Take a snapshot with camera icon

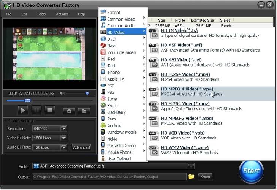pos(69,111)
